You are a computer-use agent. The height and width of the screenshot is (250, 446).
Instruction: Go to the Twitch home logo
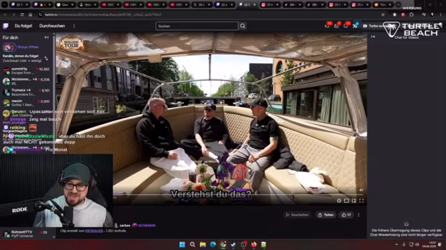pos(6,26)
